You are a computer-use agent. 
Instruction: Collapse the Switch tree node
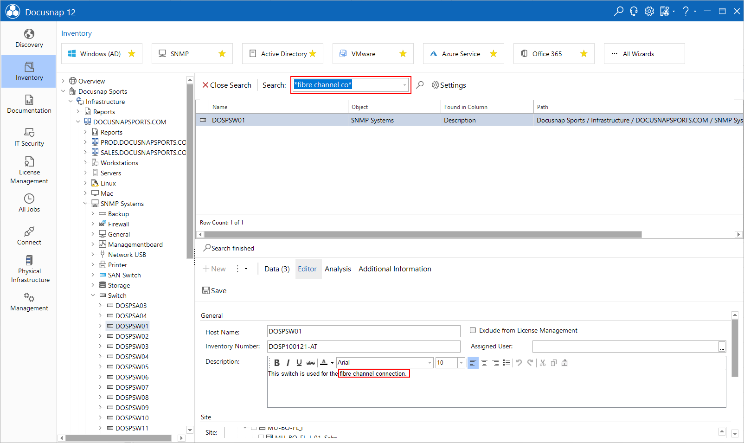pyautogui.click(x=93, y=295)
